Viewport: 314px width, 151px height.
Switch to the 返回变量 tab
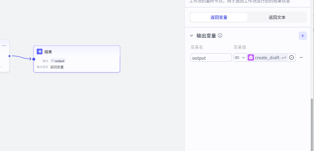pos(219,17)
